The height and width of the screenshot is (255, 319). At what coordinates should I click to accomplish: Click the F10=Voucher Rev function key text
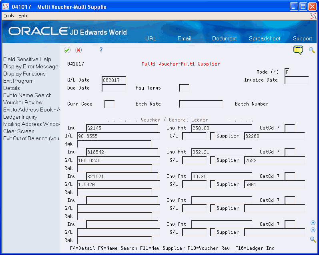coord(209,248)
